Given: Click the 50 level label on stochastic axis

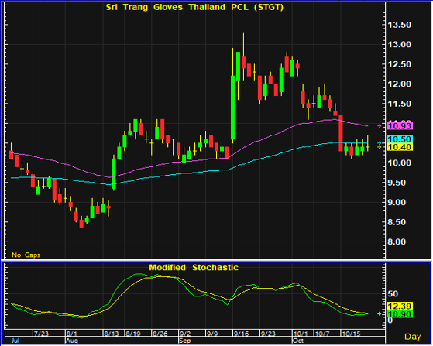Looking at the screenshot, I should click(393, 294).
